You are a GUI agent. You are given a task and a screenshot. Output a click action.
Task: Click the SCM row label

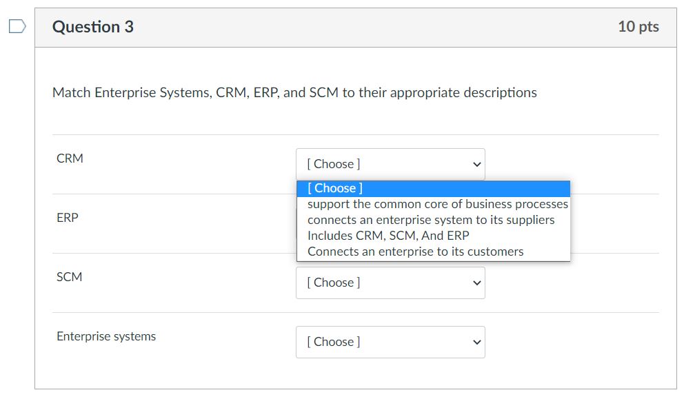click(x=68, y=276)
